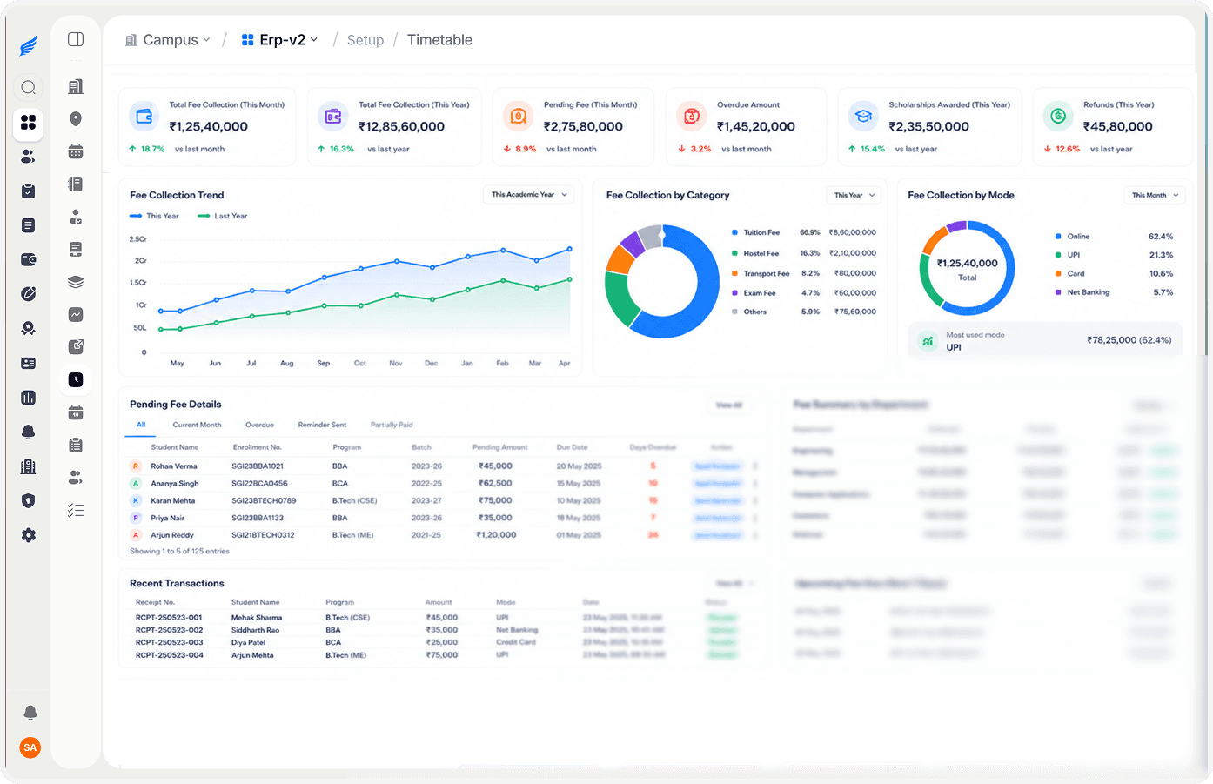Click the Setup breadcrumb link
The width and height of the screenshot is (1213, 784).
pos(365,40)
